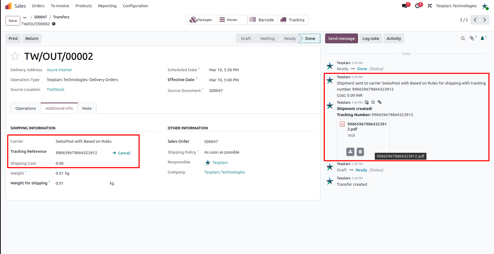The width and height of the screenshot is (494, 254).
Task: Mark TW/OUT/00002 as favorite star
Action: [15, 56]
